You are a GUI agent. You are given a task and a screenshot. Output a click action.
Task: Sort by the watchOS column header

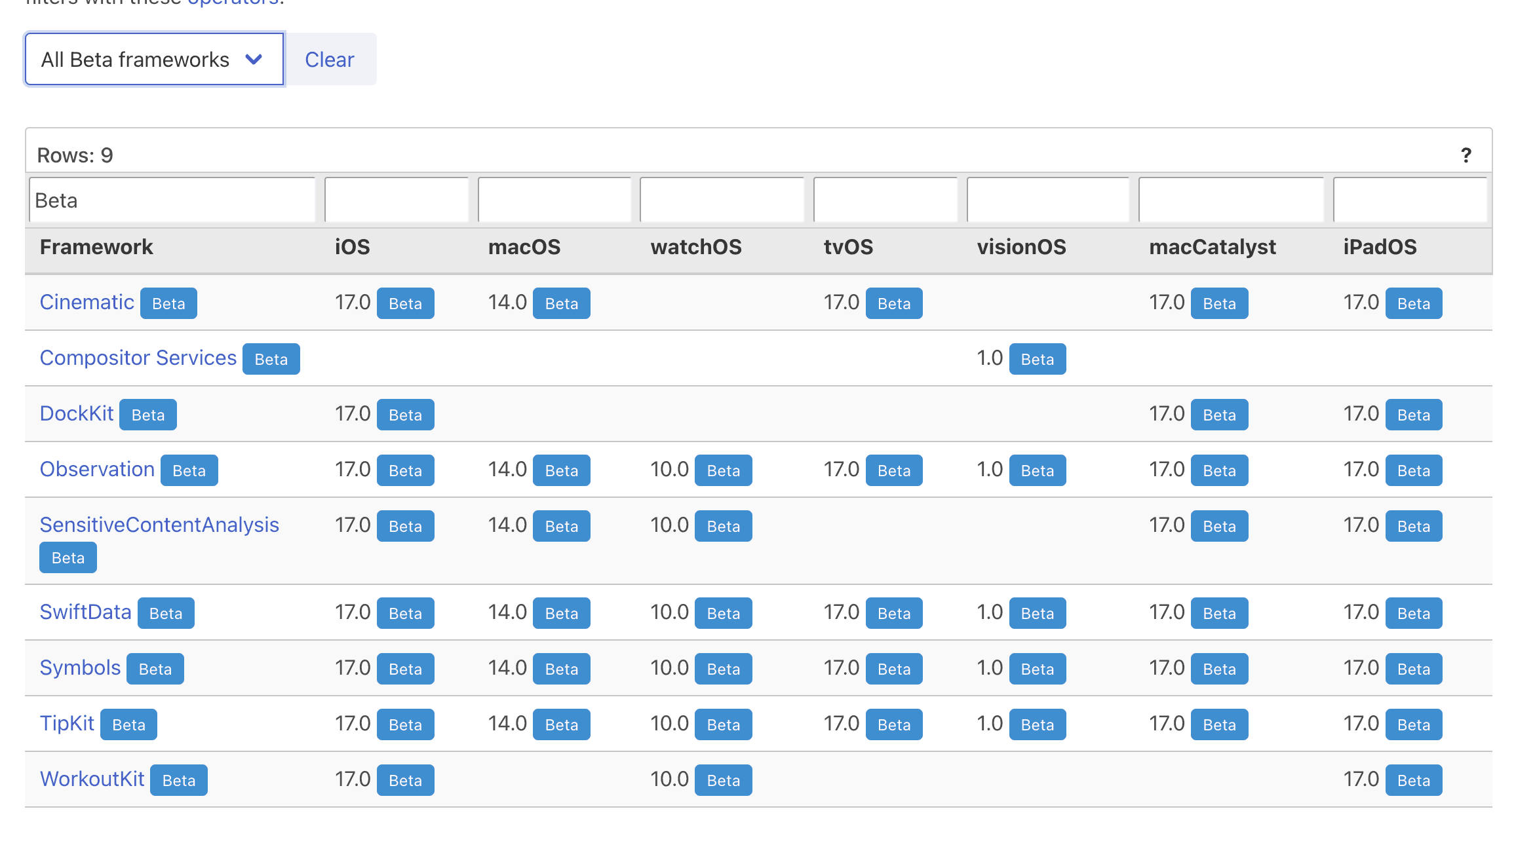coord(696,247)
